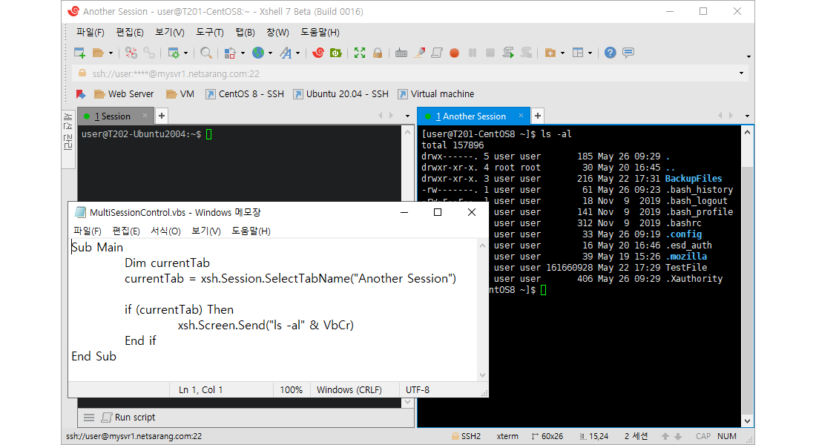This screenshot has width=816, height=445.
Task: Click the Disconnect toolbar icon
Action: pyautogui.click(x=131, y=53)
